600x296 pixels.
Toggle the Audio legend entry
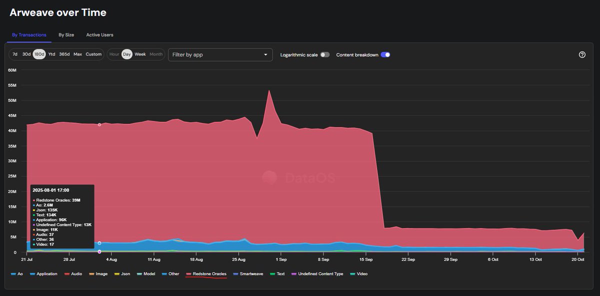pos(73,274)
